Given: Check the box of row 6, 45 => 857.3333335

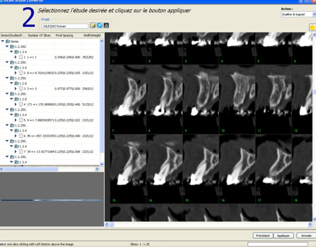Looking at the screenshot, I should coord(21,136).
